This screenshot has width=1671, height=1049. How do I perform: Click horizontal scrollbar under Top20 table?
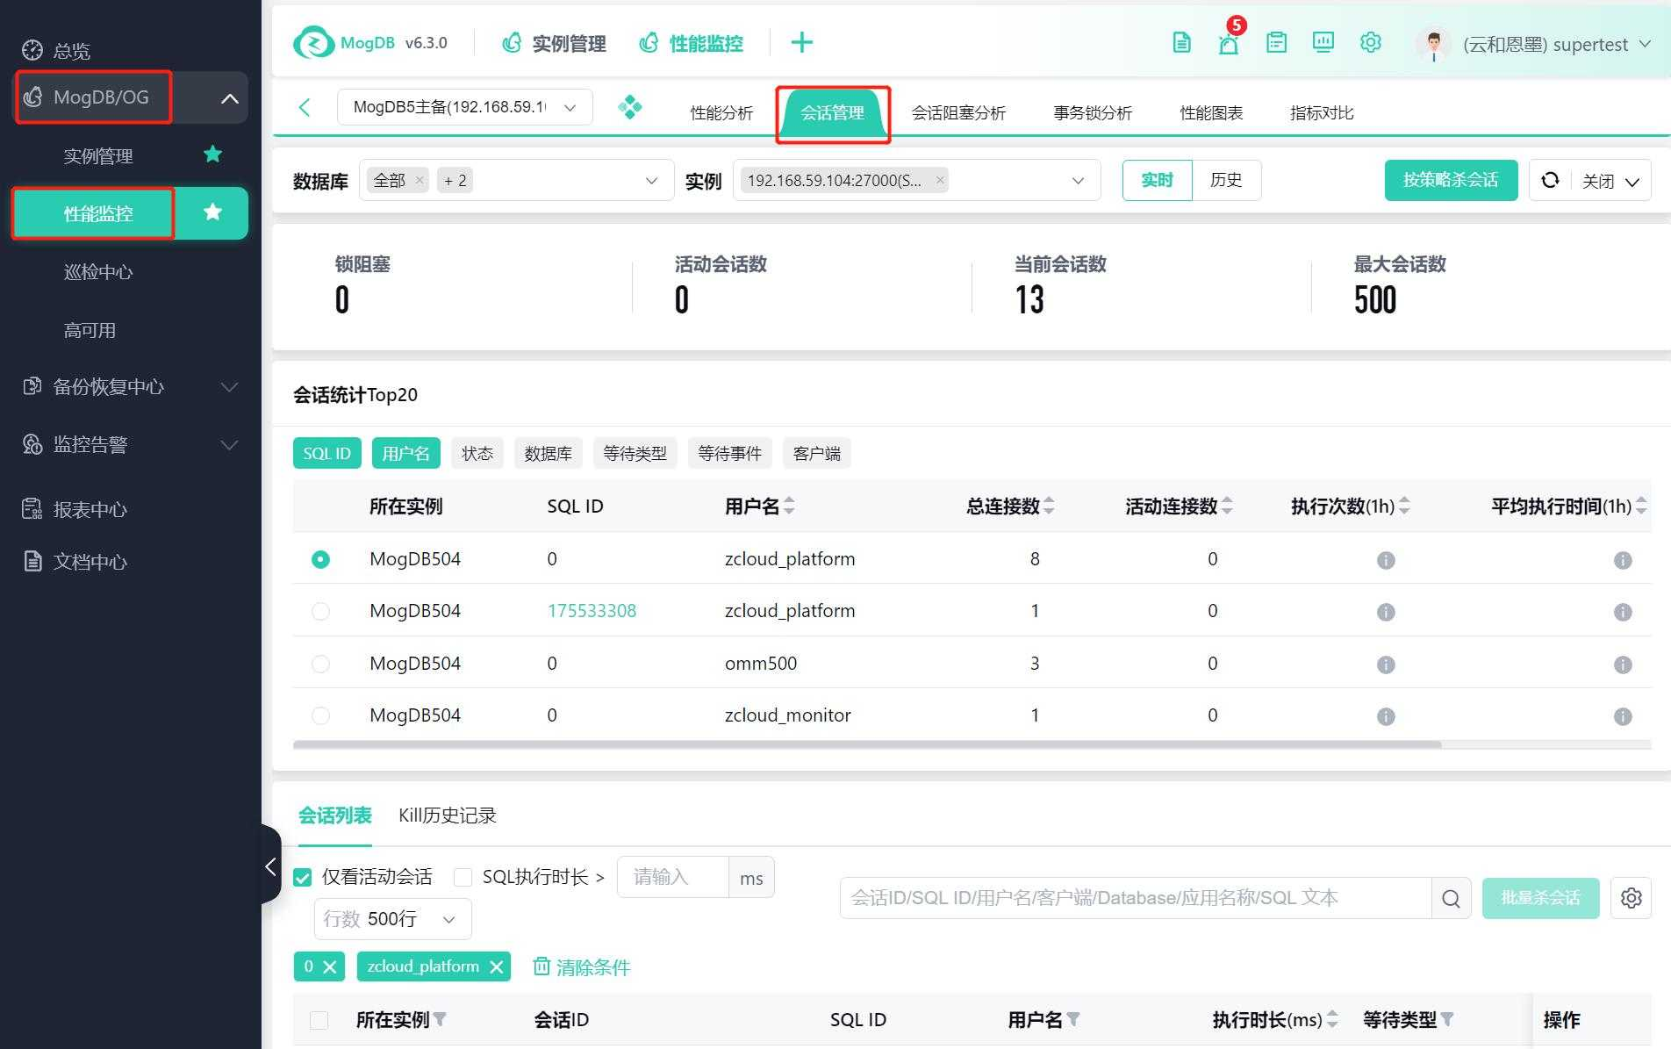click(x=867, y=744)
